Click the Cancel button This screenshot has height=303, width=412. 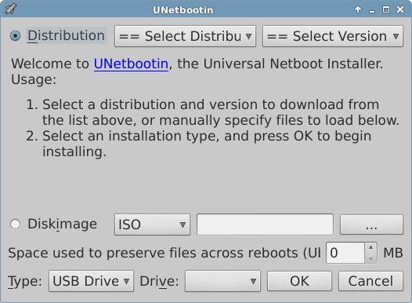pyautogui.click(x=370, y=281)
